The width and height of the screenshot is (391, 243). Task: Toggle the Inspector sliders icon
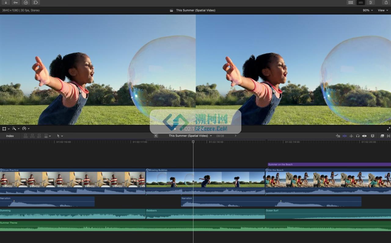371,2
